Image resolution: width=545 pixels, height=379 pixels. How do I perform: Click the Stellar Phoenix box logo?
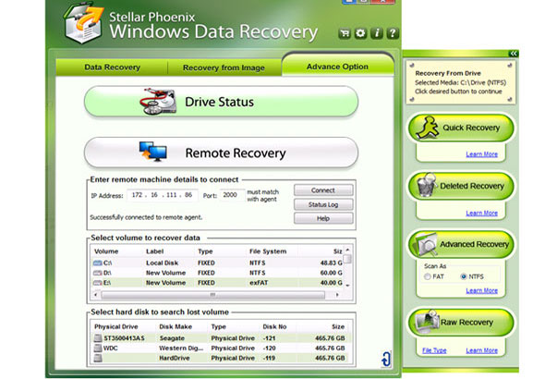(x=83, y=24)
